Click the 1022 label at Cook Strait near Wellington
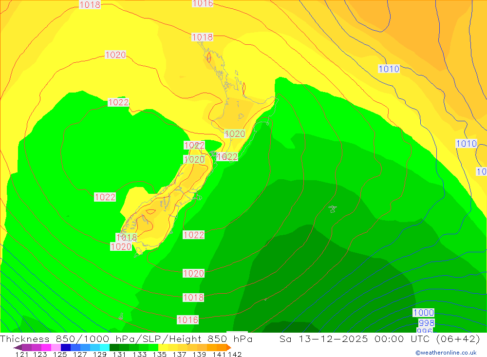 227,157
